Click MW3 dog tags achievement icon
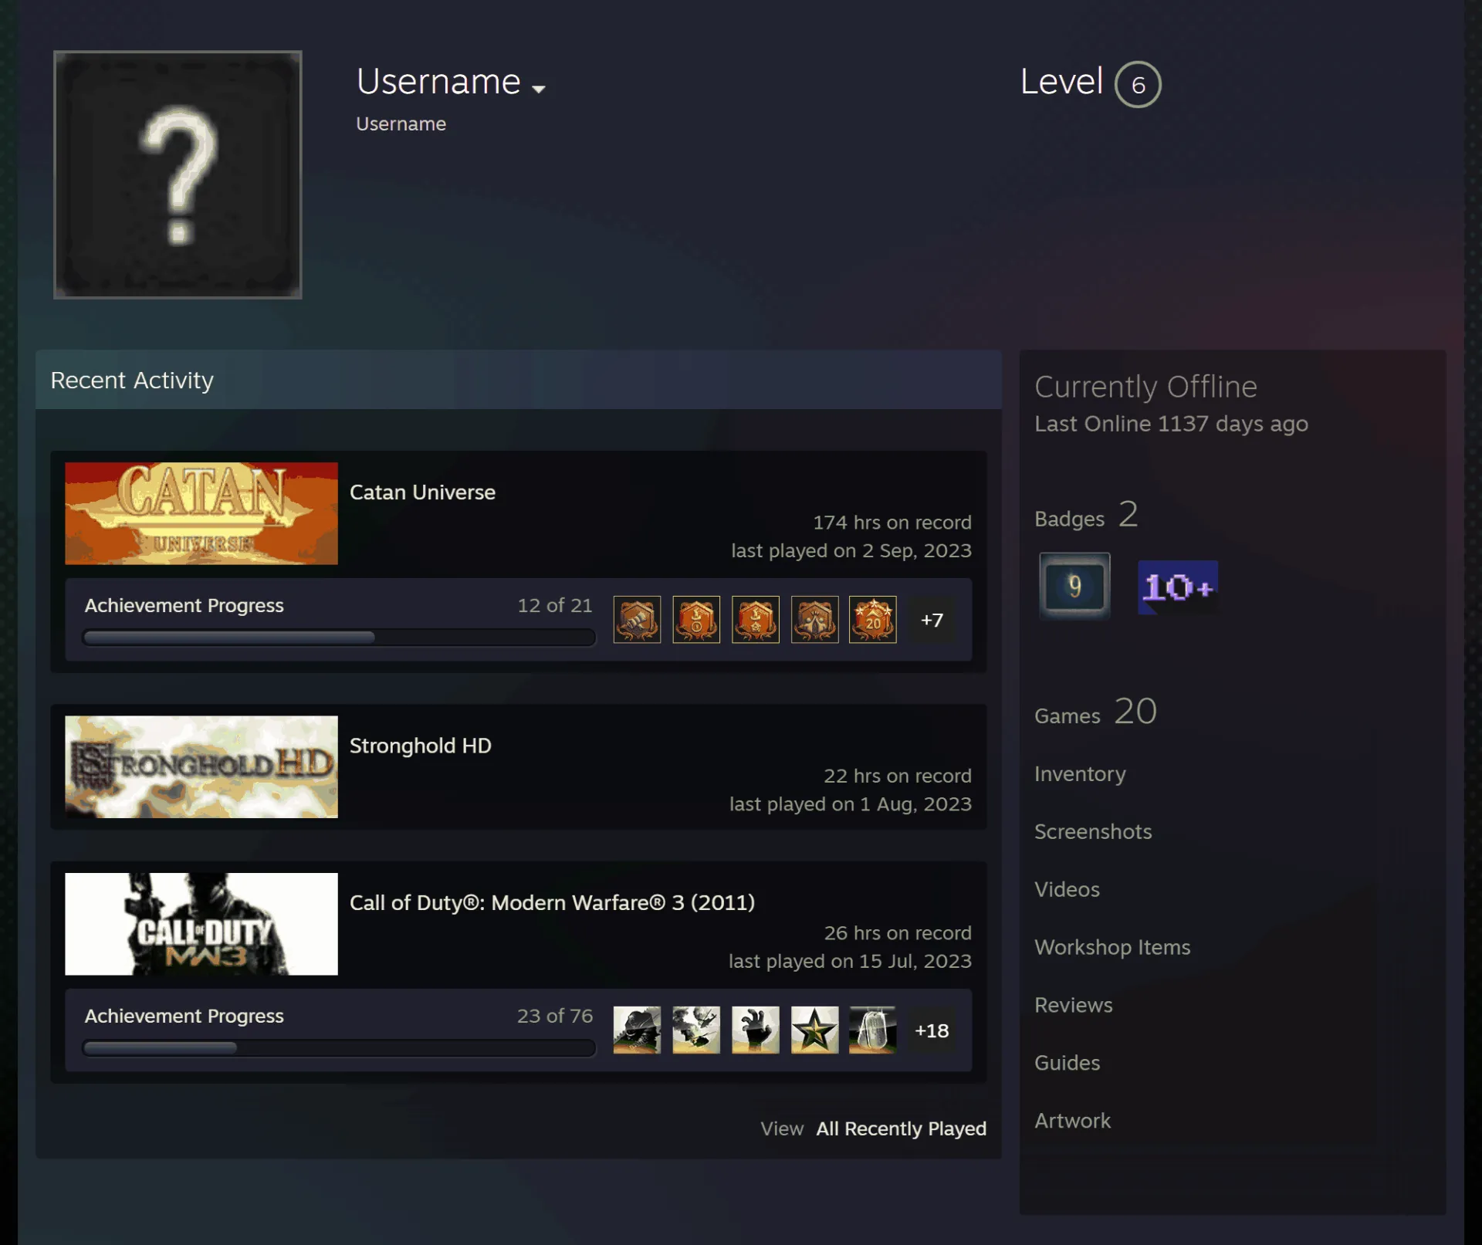 coord(873,1030)
